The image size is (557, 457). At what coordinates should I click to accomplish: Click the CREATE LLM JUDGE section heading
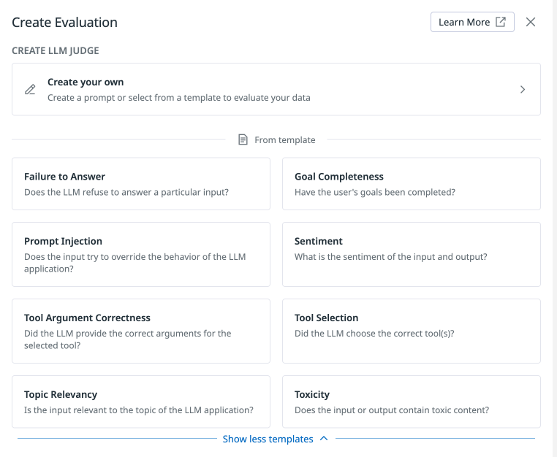56,50
